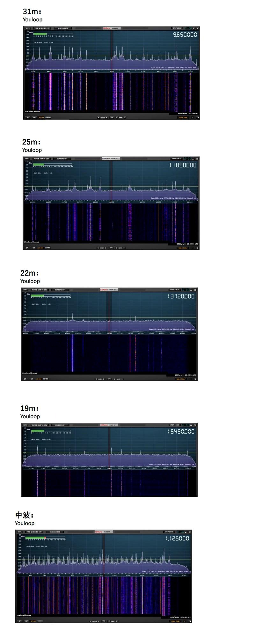Enable SP+WF mode in 22m window
Viewport: 255px width, 638px height.
[x=39, y=379]
